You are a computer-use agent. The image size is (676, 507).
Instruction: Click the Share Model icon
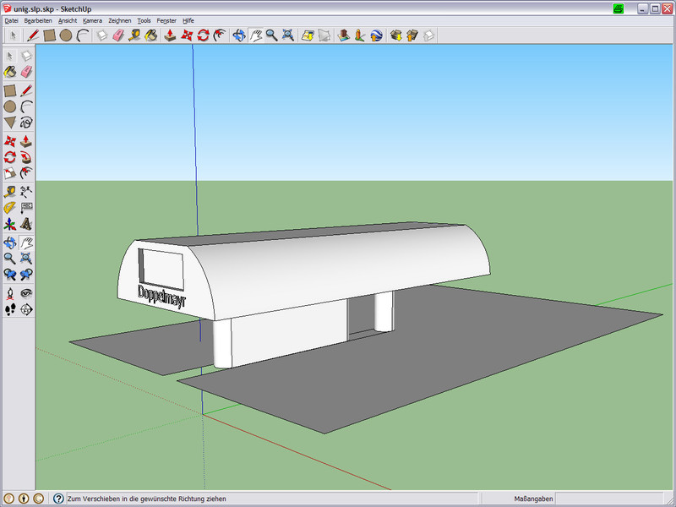pyautogui.click(x=412, y=35)
